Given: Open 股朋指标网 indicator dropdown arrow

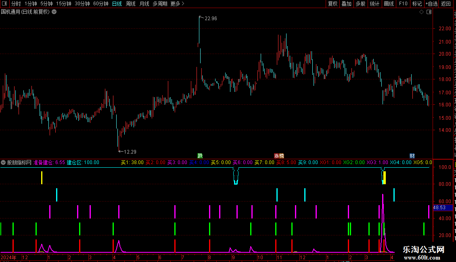Looking at the screenshot, I should point(3,163).
